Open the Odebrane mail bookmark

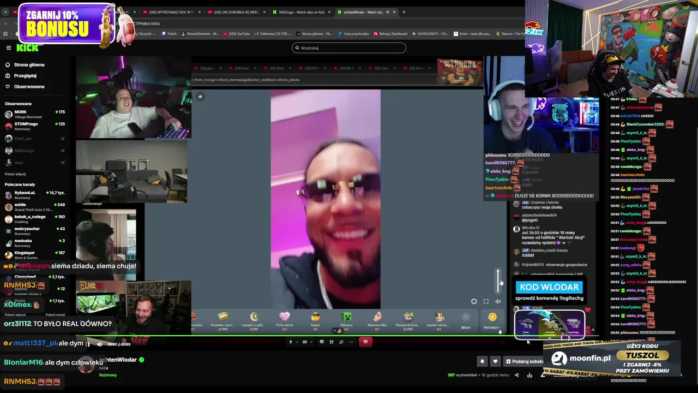pyautogui.click(x=273, y=34)
